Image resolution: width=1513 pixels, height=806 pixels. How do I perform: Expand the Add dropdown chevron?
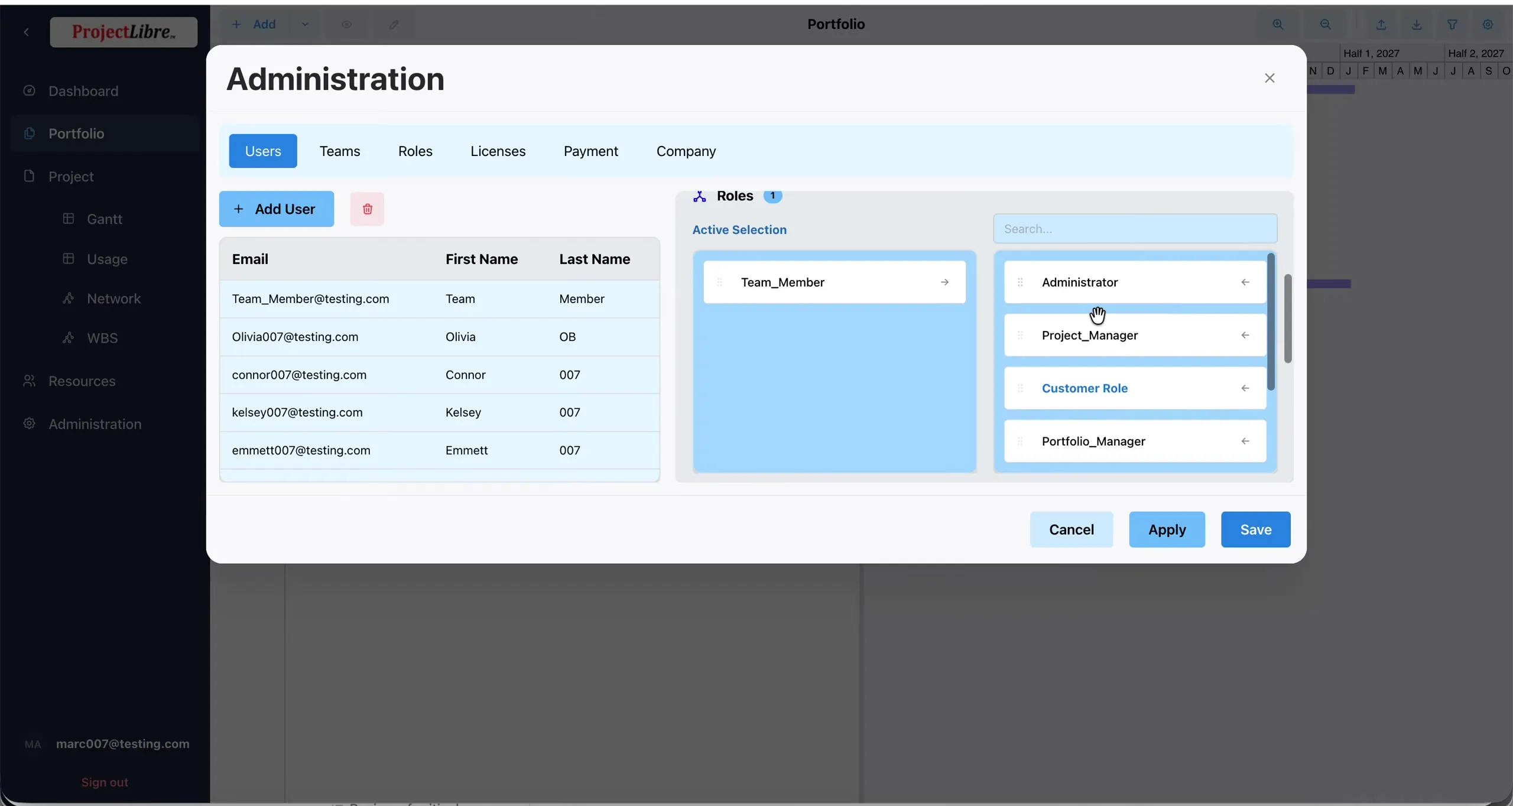coord(305,24)
